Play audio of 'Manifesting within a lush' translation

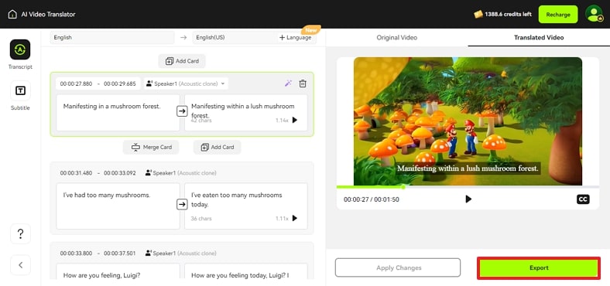[295, 120]
